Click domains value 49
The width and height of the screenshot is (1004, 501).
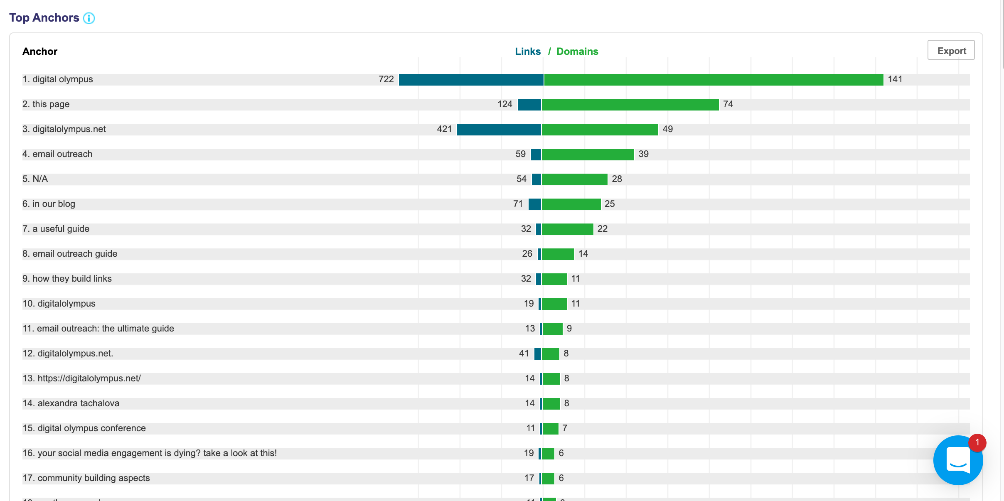[668, 129]
